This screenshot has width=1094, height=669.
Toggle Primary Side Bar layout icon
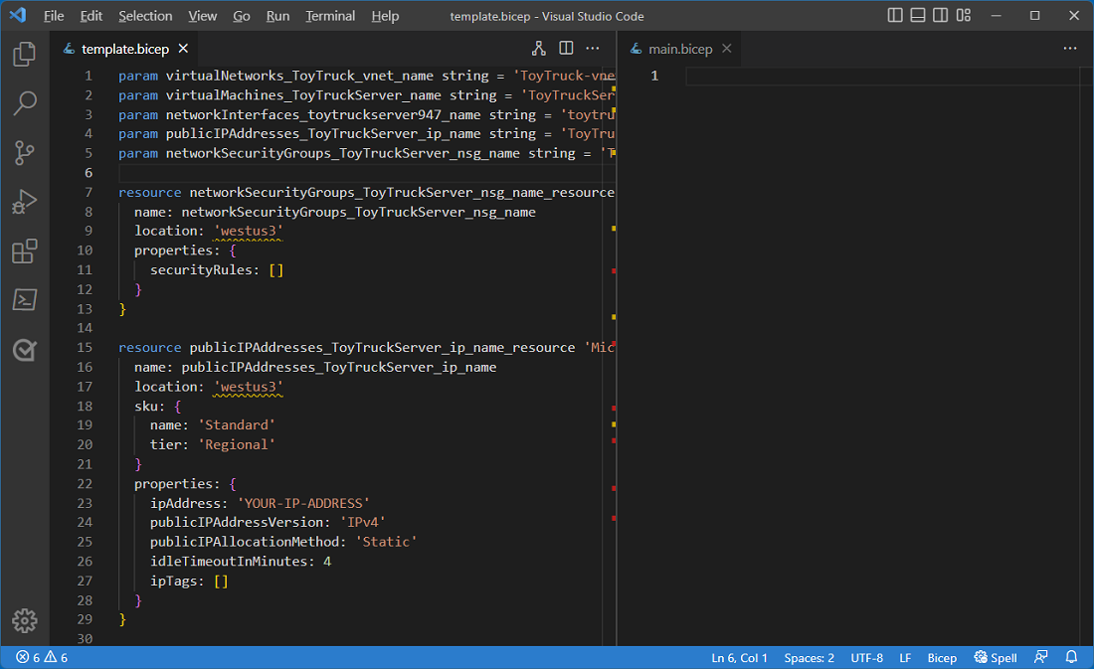tap(895, 15)
